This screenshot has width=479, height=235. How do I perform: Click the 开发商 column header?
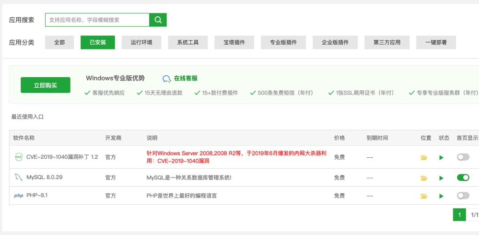point(113,138)
